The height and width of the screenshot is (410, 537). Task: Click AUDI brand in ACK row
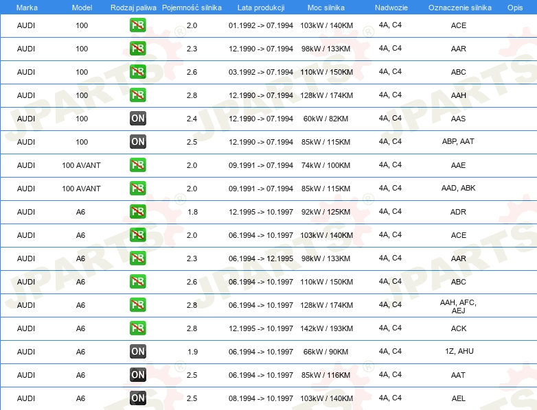(x=26, y=328)
